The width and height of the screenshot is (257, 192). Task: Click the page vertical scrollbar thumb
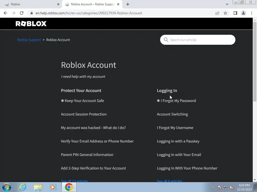pyautogui.click(x=255, y=61)
